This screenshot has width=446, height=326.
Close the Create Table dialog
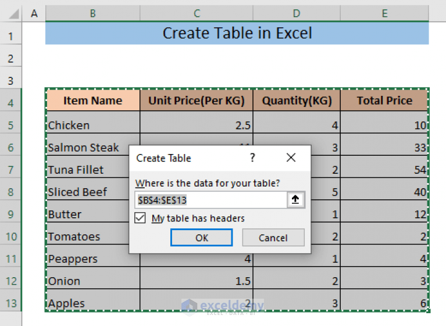click(291, 157)
